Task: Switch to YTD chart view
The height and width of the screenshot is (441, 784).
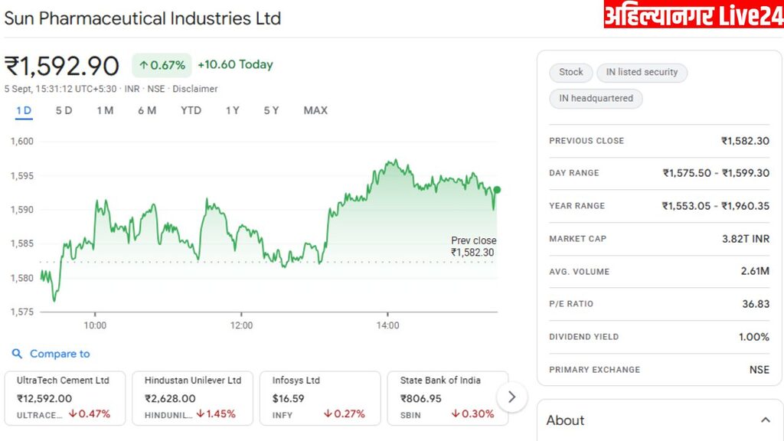Action: [191, 110]
